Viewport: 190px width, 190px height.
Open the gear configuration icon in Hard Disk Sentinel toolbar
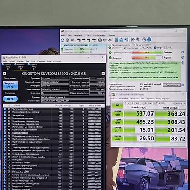[132, 40]
